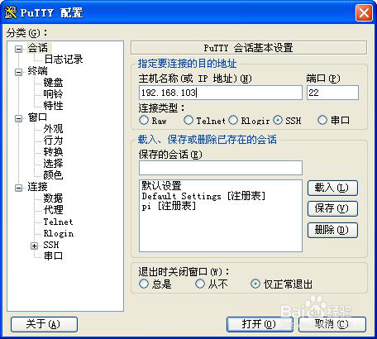Image resolution: width=377 pixels, height=339 pixels.
Task: Open the 转换 settings category
Action: pyautogui.click(x=53, y=152)
